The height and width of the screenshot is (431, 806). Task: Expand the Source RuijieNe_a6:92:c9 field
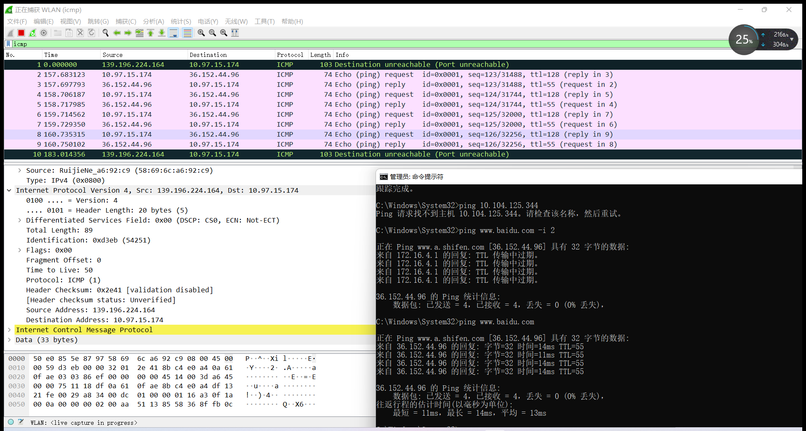click(20, 170)
